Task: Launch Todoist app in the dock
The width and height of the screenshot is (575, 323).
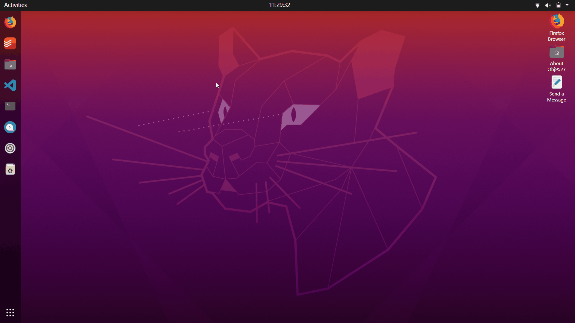Action: (10, 43)
